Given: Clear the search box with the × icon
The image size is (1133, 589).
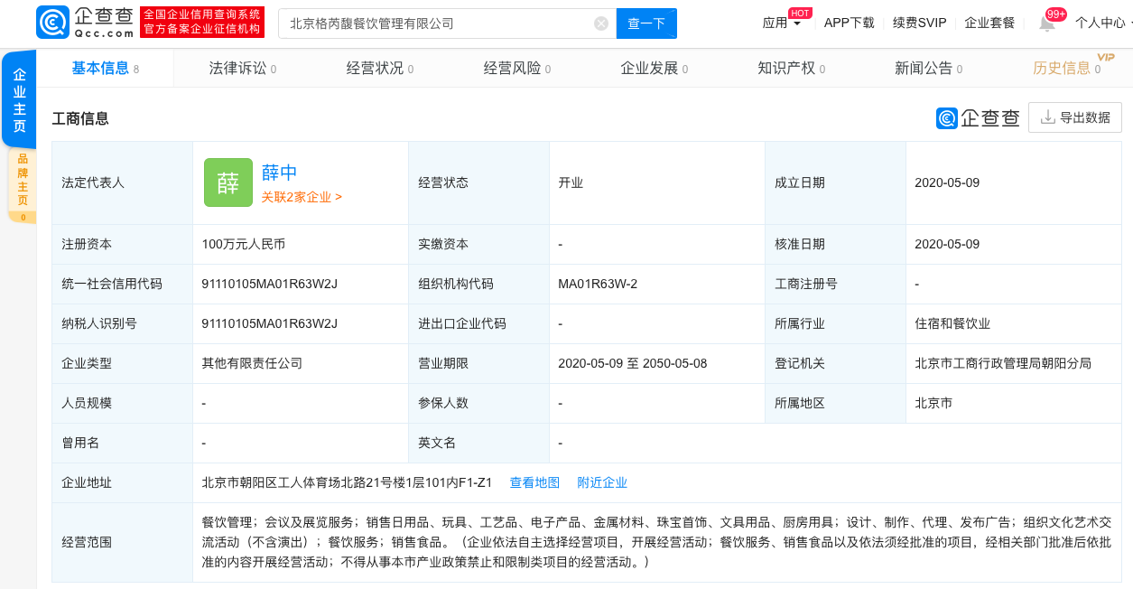Looking at the screenshot, I should pyautogui.click(x=600, y=23).
